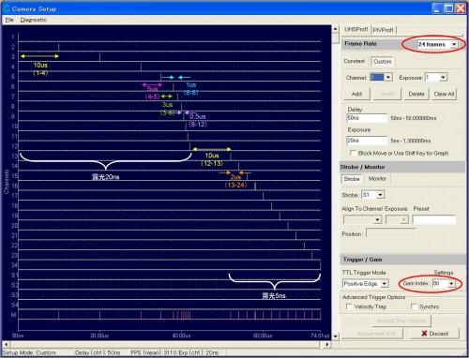
Task: Click the Delay input field
Action: (367, 118)
